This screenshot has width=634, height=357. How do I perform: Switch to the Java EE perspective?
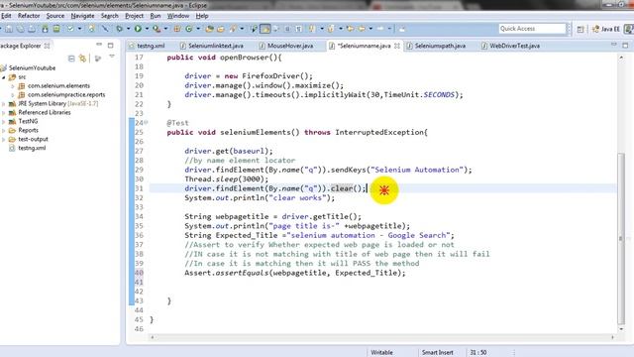pos(605,29)
